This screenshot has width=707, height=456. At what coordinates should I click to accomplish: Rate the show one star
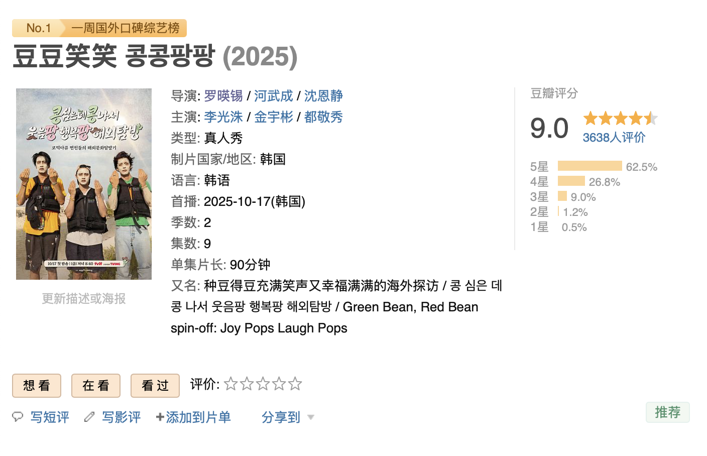pos(230,384)
